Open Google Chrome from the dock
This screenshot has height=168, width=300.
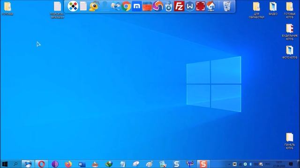point(126,6)
